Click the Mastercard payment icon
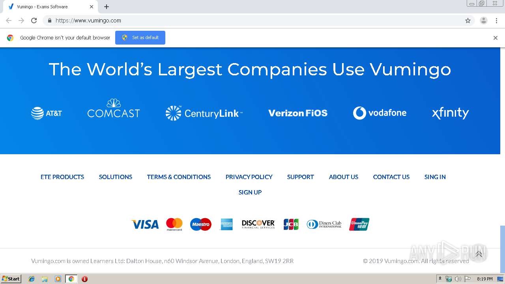The height and width of the screenshot is (284, 505). pyautogui.click(x=174, y=224)
